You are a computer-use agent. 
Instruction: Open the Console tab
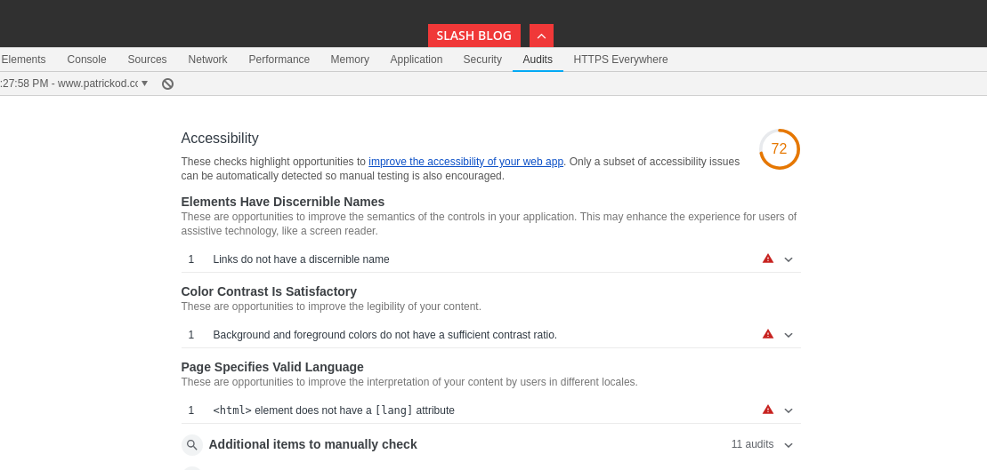point(87,60)
